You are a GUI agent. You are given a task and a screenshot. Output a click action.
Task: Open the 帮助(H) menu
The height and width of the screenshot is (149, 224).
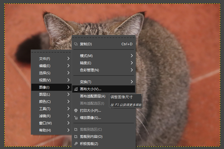[45, 130]
